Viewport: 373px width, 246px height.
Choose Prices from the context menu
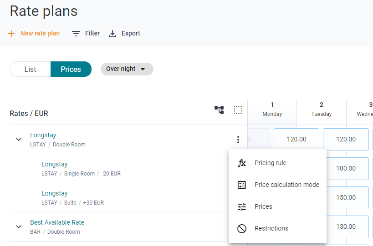[x=278, y=206]
